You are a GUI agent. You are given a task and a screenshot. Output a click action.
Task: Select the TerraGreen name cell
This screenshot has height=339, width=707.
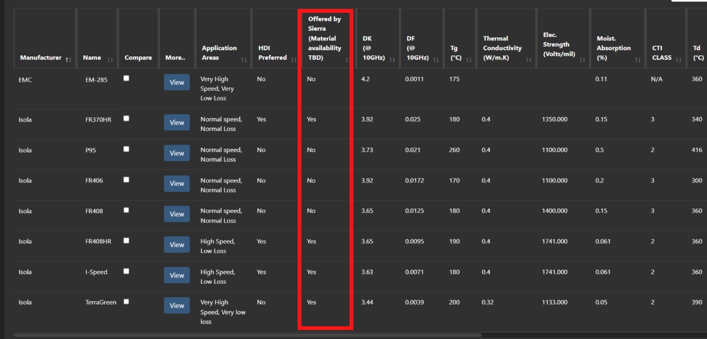(x=101, y=302)
